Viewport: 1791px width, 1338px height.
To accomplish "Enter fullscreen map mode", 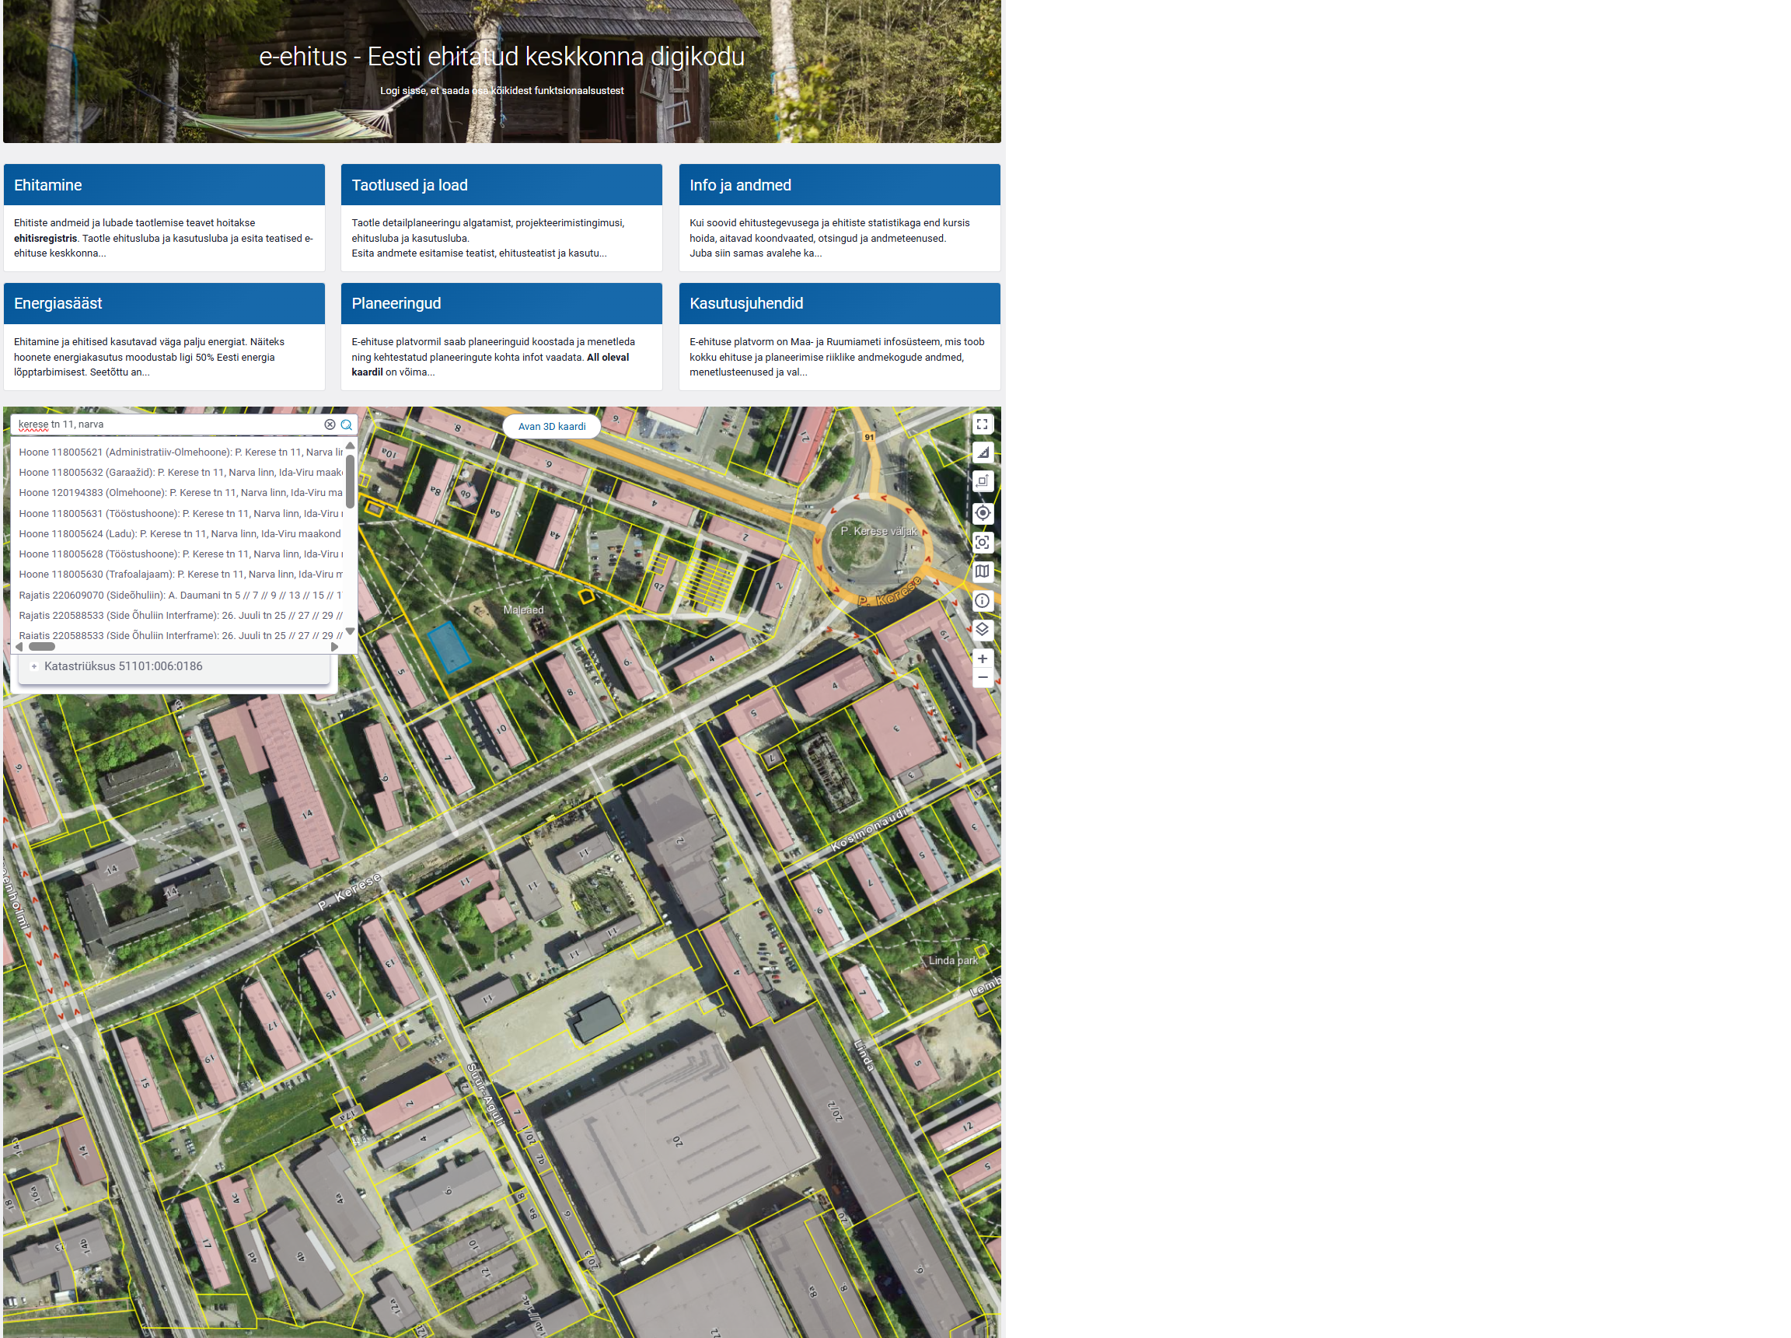I will 981,424.
